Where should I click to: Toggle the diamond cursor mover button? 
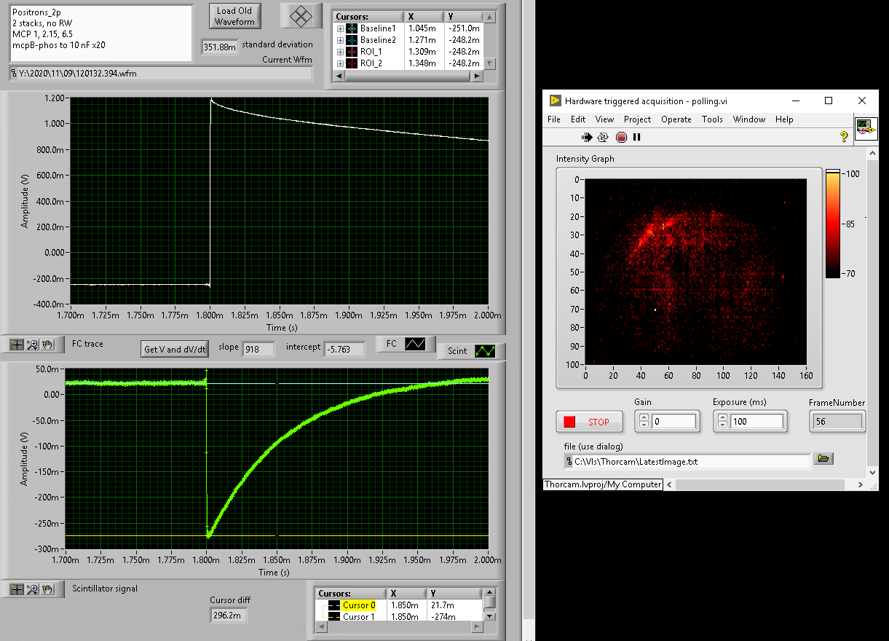click(301, 16)
